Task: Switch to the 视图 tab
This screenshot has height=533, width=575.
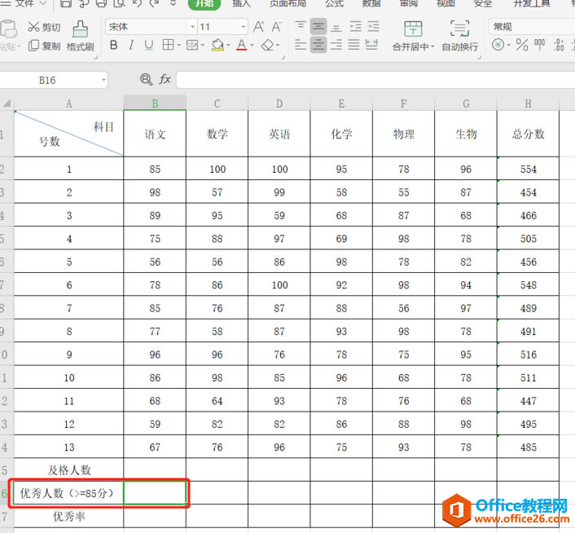Action: coord(446,4)
